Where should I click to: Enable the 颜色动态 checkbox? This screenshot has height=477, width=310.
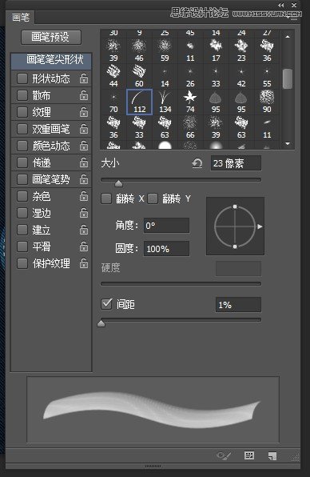[22, 146]
